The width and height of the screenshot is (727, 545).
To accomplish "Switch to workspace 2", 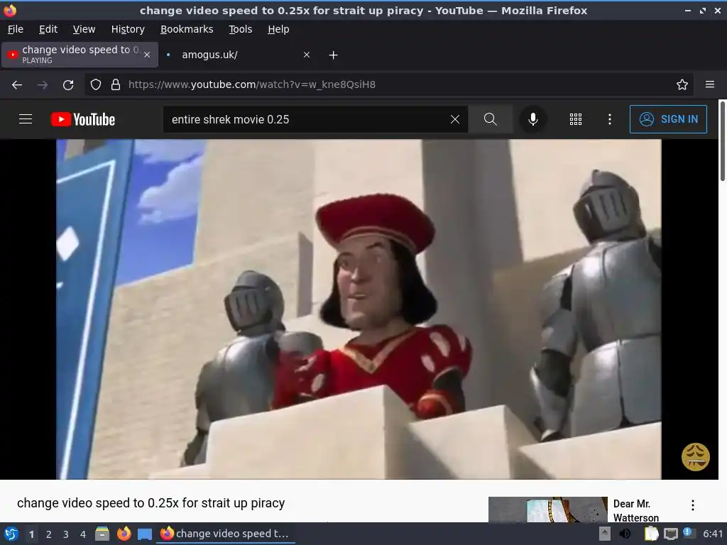I will click(x=49, y=534).
